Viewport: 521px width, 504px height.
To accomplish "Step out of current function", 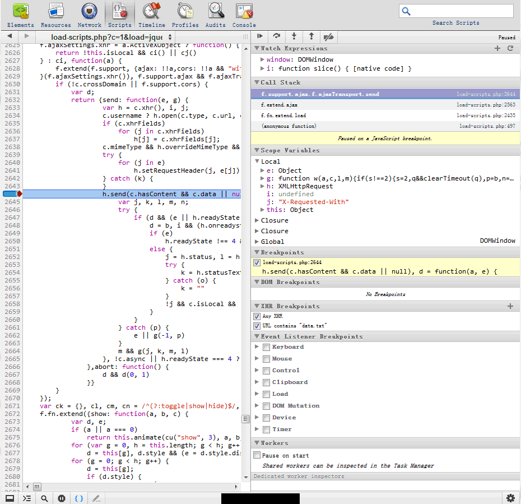I will 311,36.
